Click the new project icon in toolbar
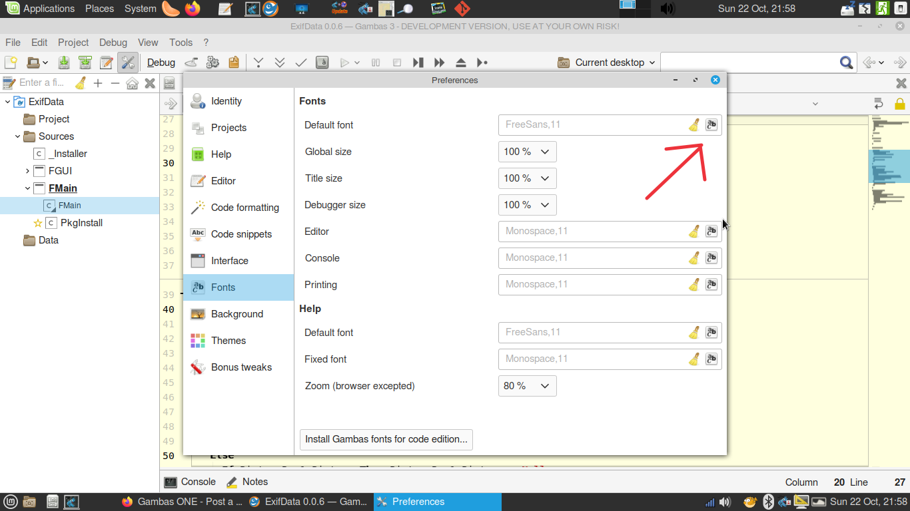This screenshot has width=910, height=511. pos(11,63)
